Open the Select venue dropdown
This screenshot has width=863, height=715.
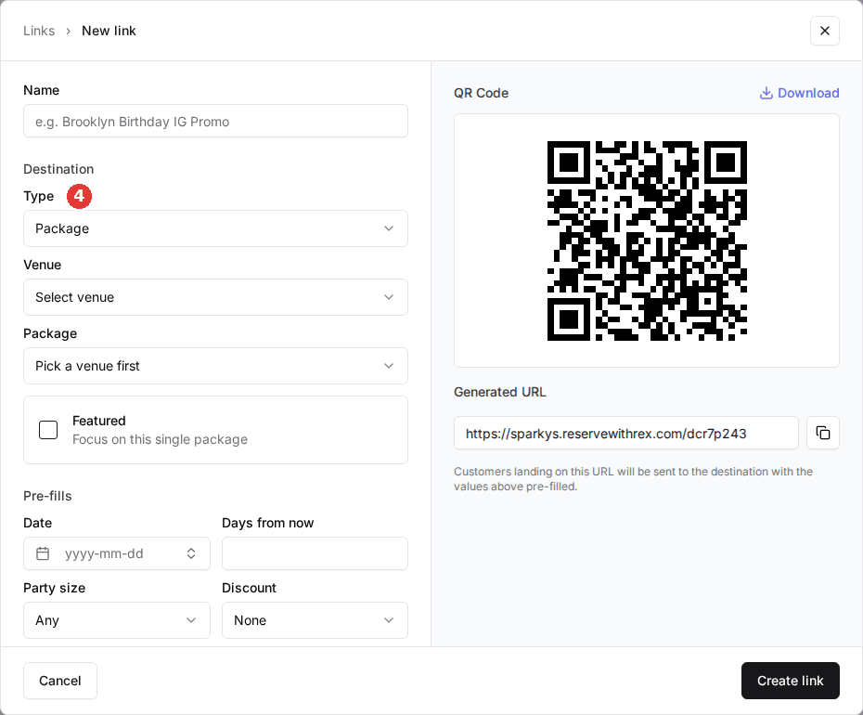[x=215, y=297]
